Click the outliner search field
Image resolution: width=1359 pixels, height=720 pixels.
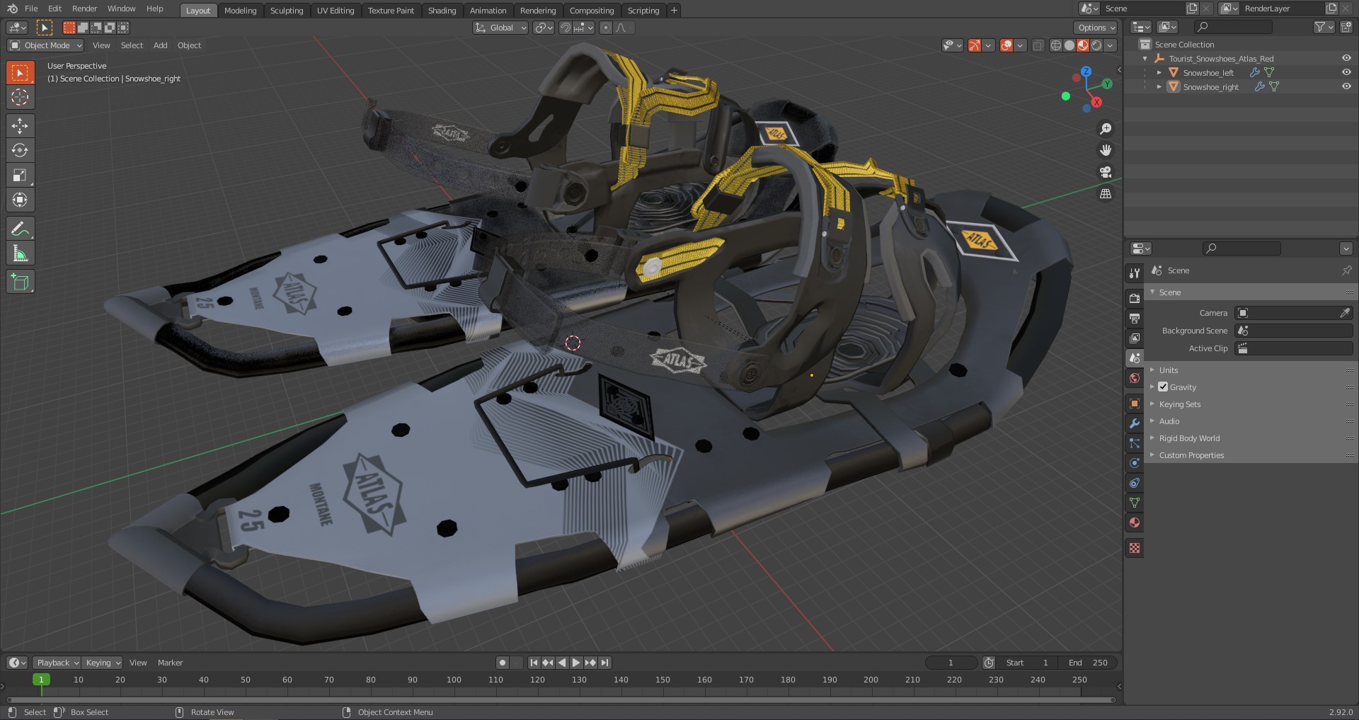(1233, 27)
